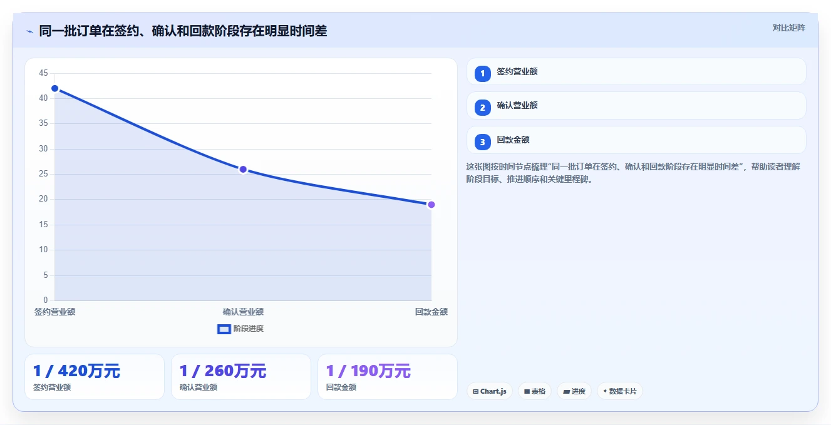This screenshot has height=425, width=831.
Task: Click the 1 / 260万元 data card
Action: click(x=241, y=377)
